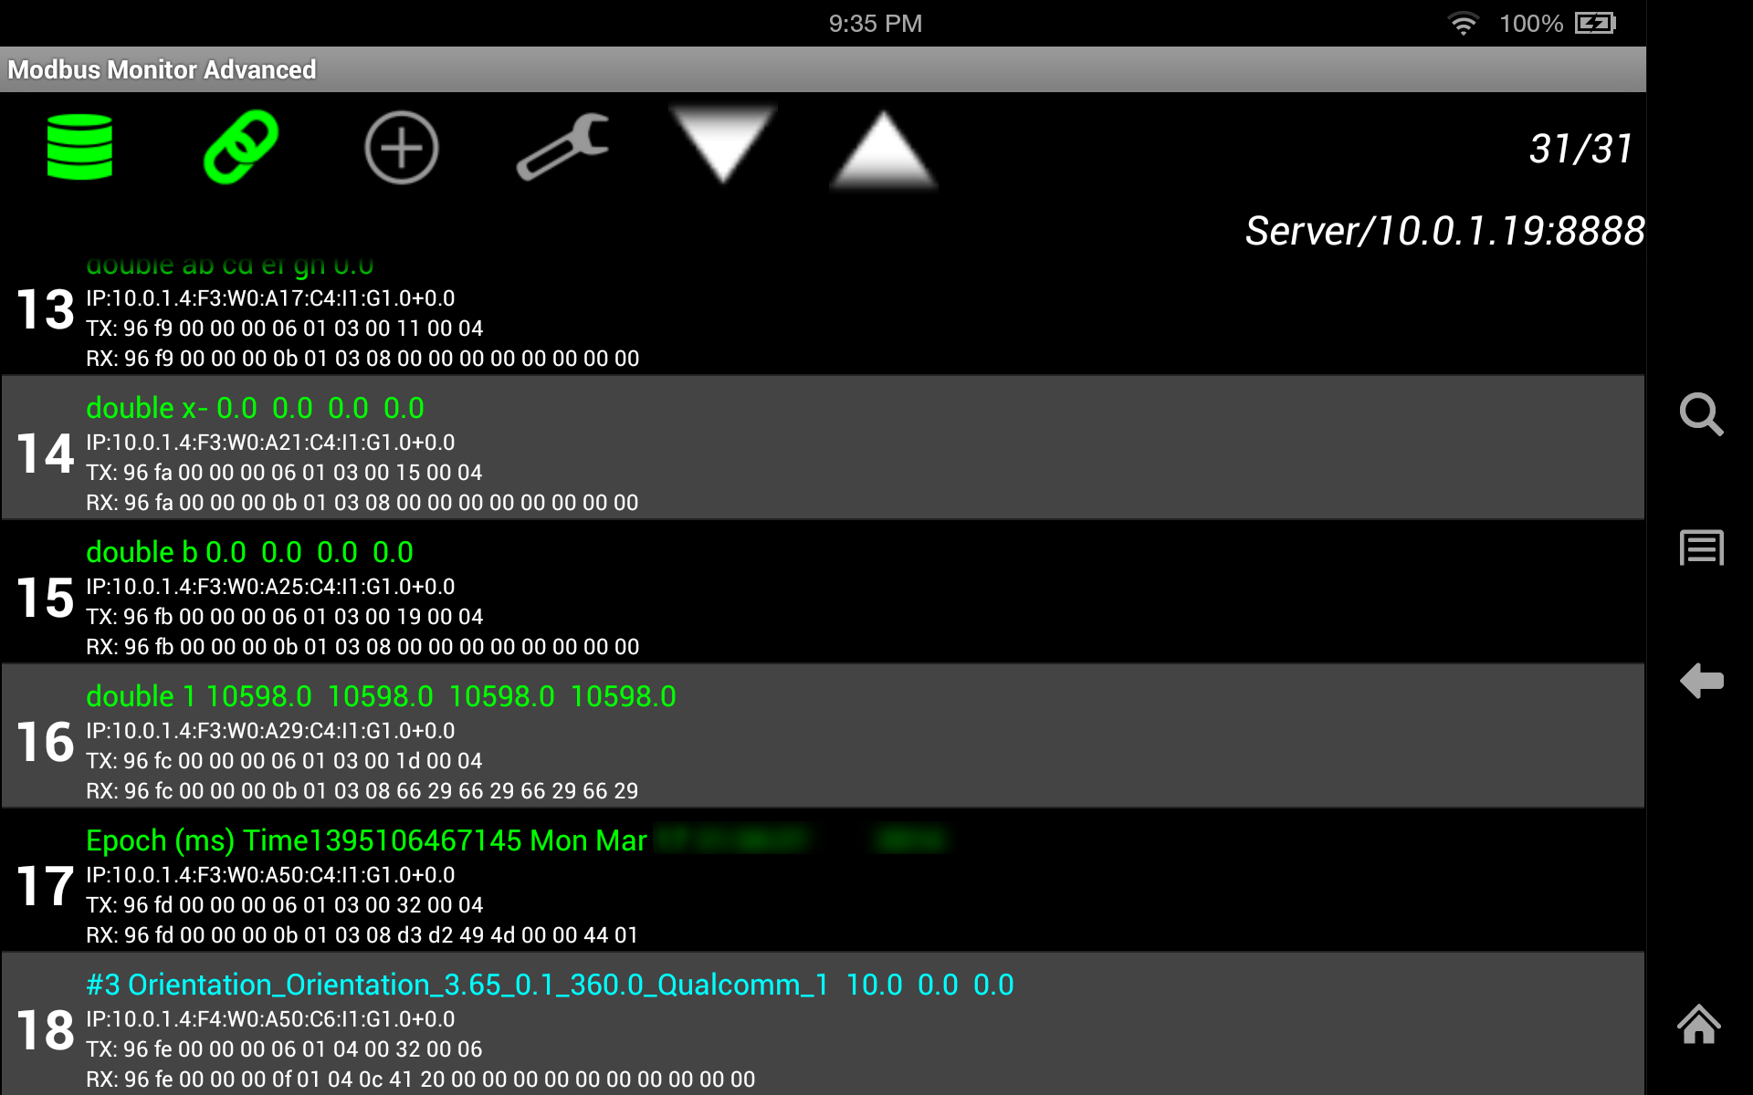Select row 15 'double b' entry
The width and height of the screenshot is (1753, 1095).
[823, 591]
